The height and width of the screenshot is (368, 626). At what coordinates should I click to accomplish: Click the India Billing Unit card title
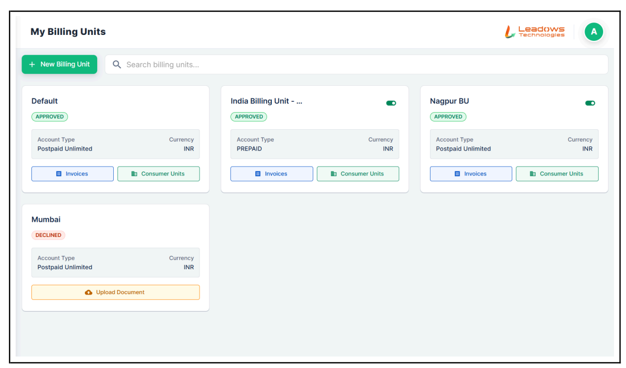(x=266, y=101)
